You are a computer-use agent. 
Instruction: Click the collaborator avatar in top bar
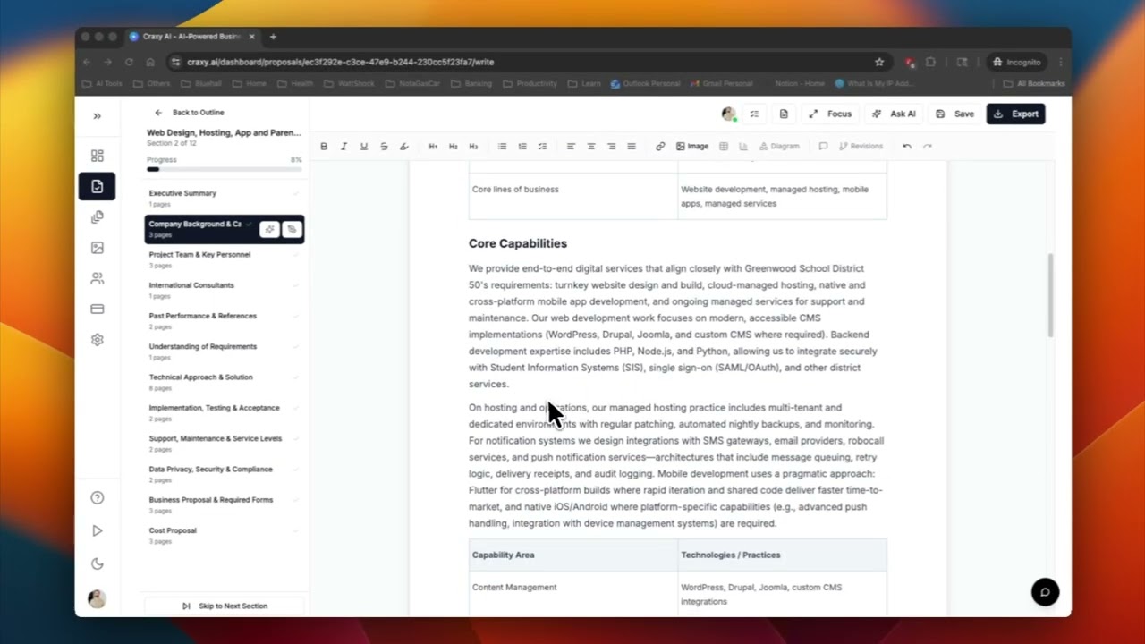coord(728,114)
